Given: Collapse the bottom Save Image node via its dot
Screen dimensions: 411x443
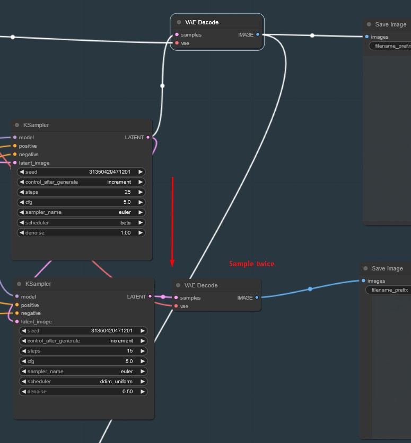Looking at the screenshot, I should coord(365,268).
